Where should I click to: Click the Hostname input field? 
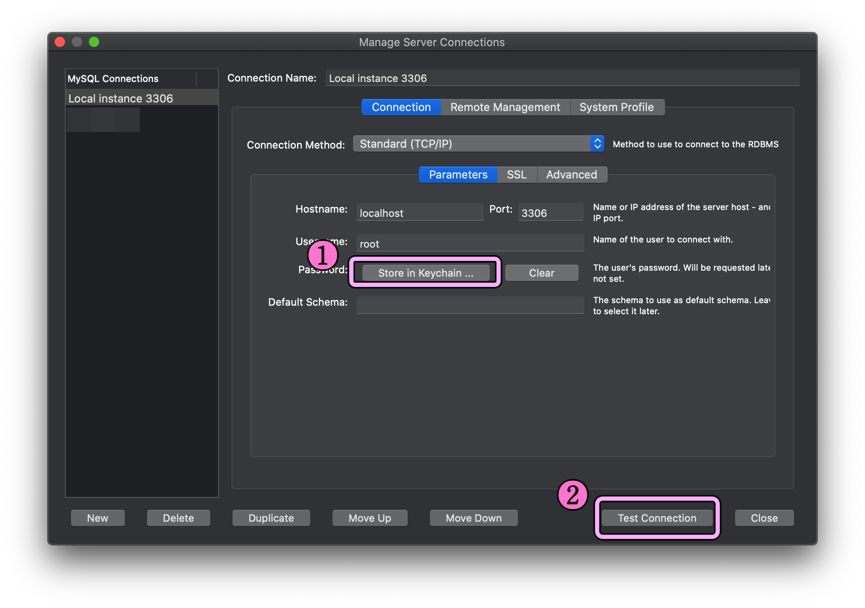pyautogui.click(x=419, y=213)
